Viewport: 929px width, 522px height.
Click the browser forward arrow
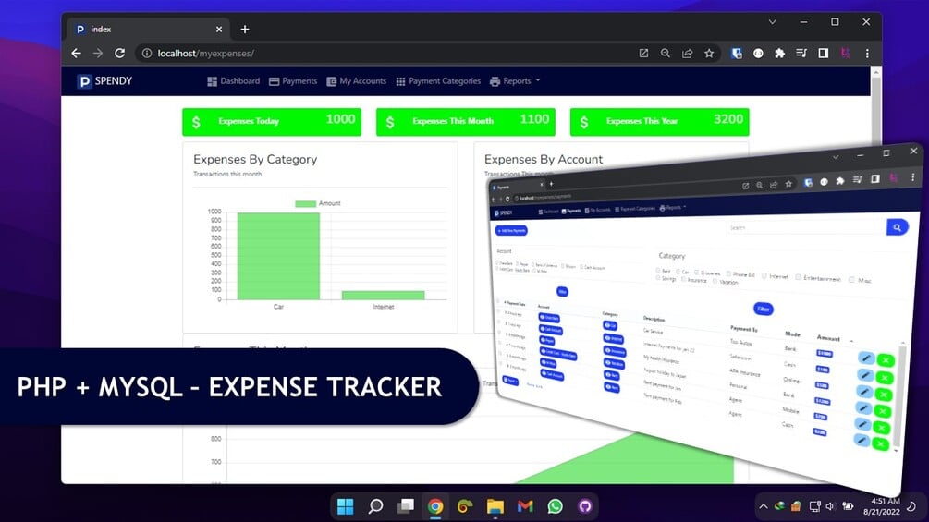(x=98, y=54)
